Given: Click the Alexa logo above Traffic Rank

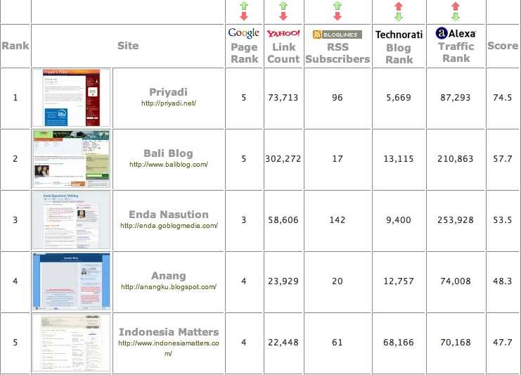Looking at the screenshot, I should pyautogui.click(x=456, y=33).
